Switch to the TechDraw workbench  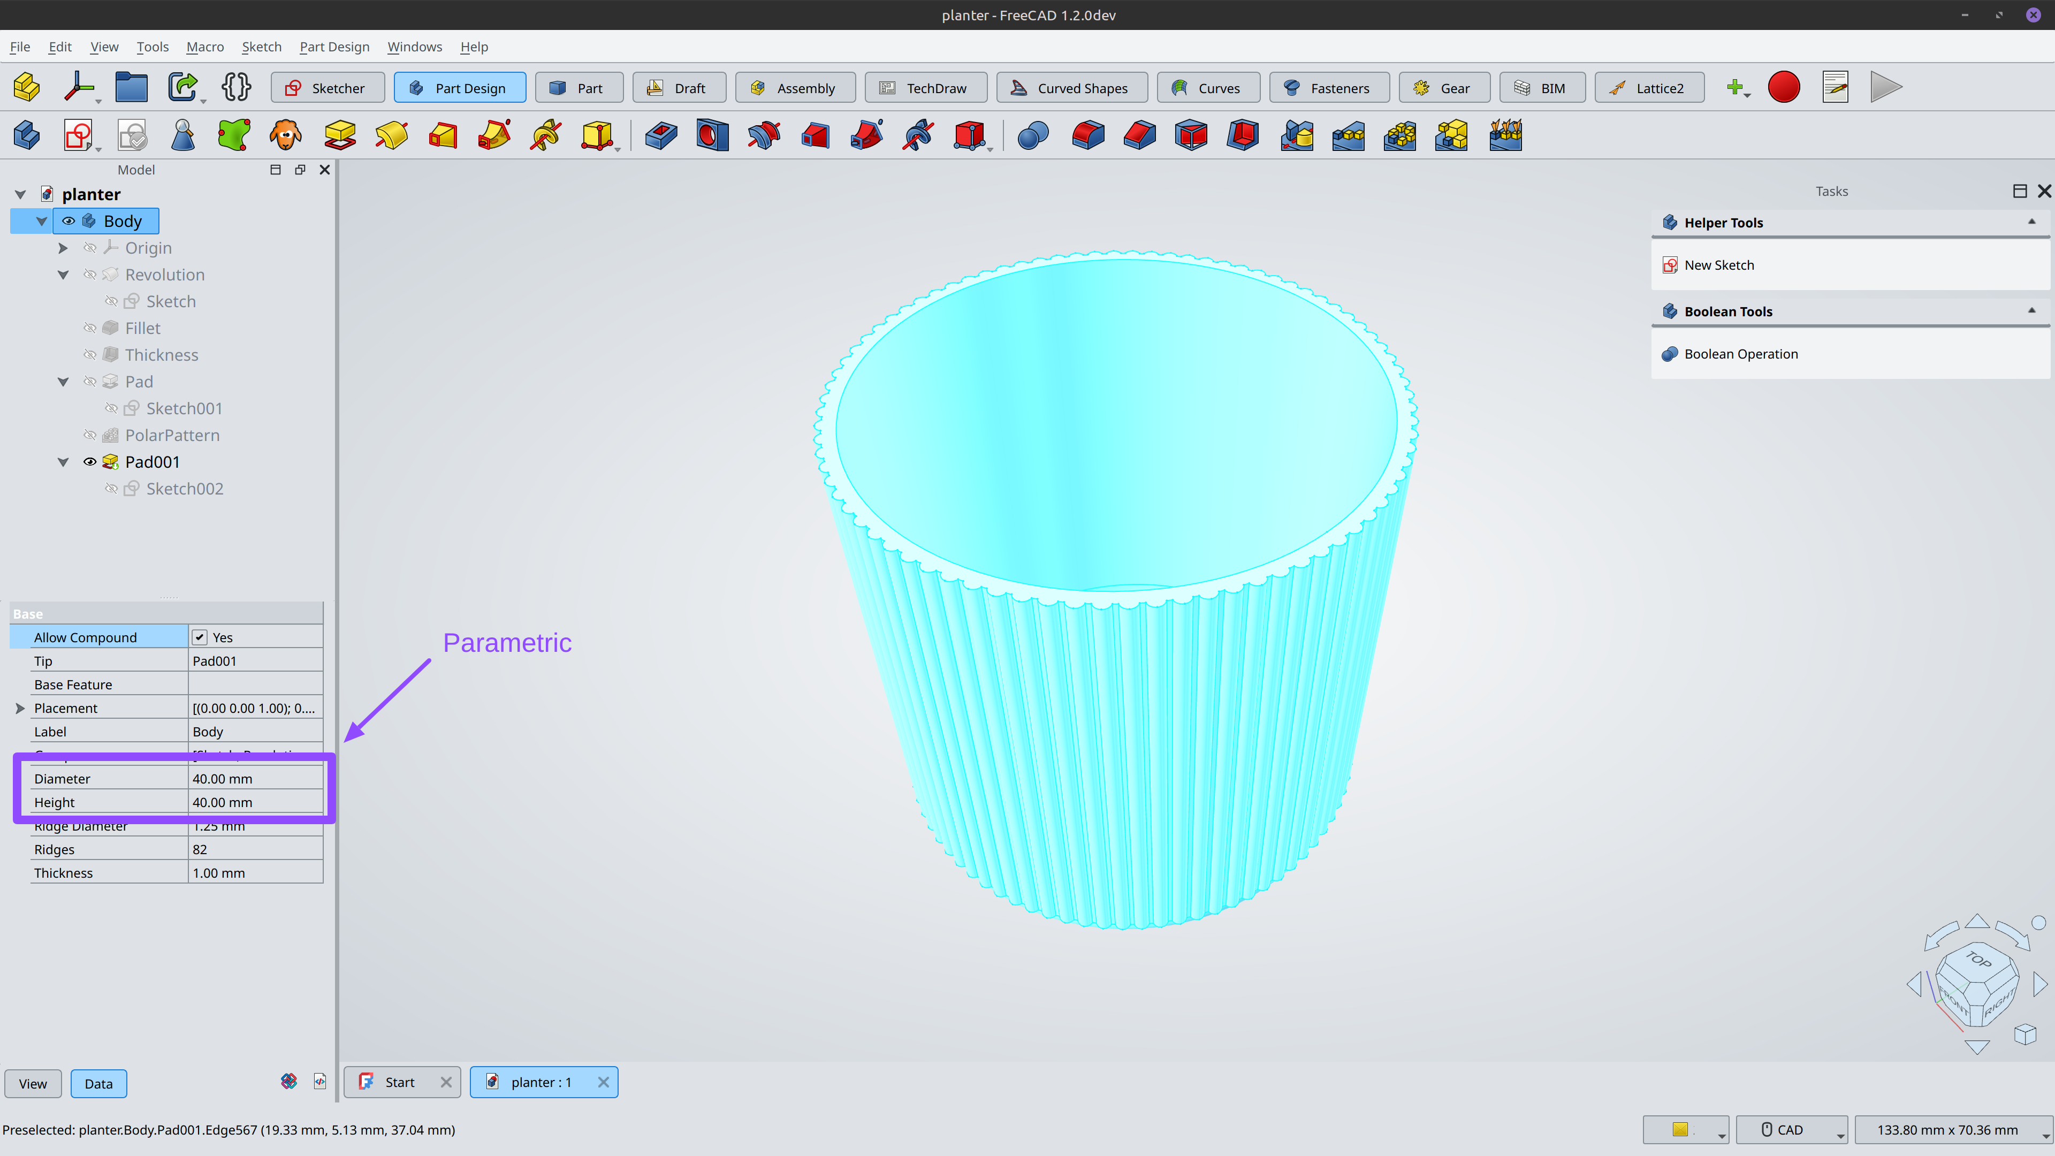[925, 88]
